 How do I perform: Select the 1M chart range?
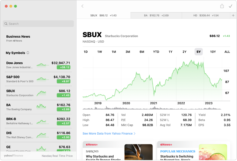(x=114, y=52)
